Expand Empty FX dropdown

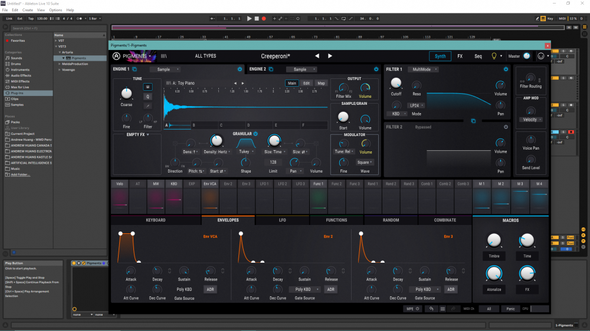point(137,134)
